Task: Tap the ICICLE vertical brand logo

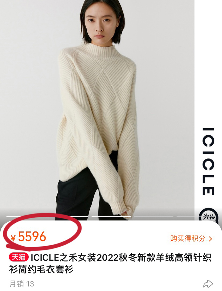Action: click(208, 161)
